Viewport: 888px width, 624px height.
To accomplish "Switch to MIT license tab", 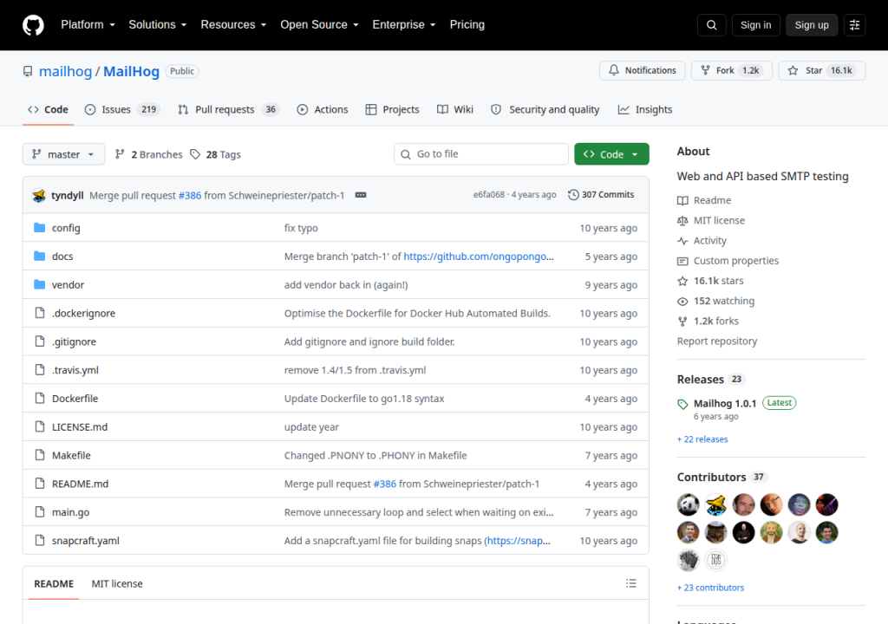I will coord(117,584).
